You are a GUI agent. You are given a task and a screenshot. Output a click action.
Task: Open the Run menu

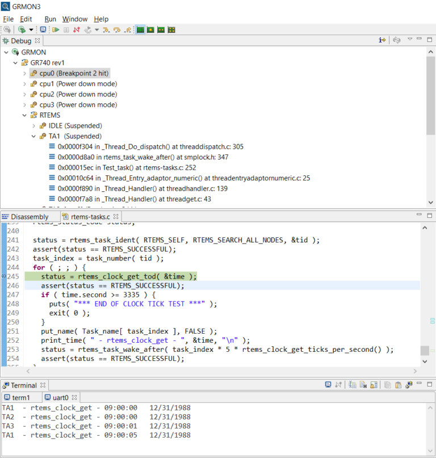pos(50,19)
